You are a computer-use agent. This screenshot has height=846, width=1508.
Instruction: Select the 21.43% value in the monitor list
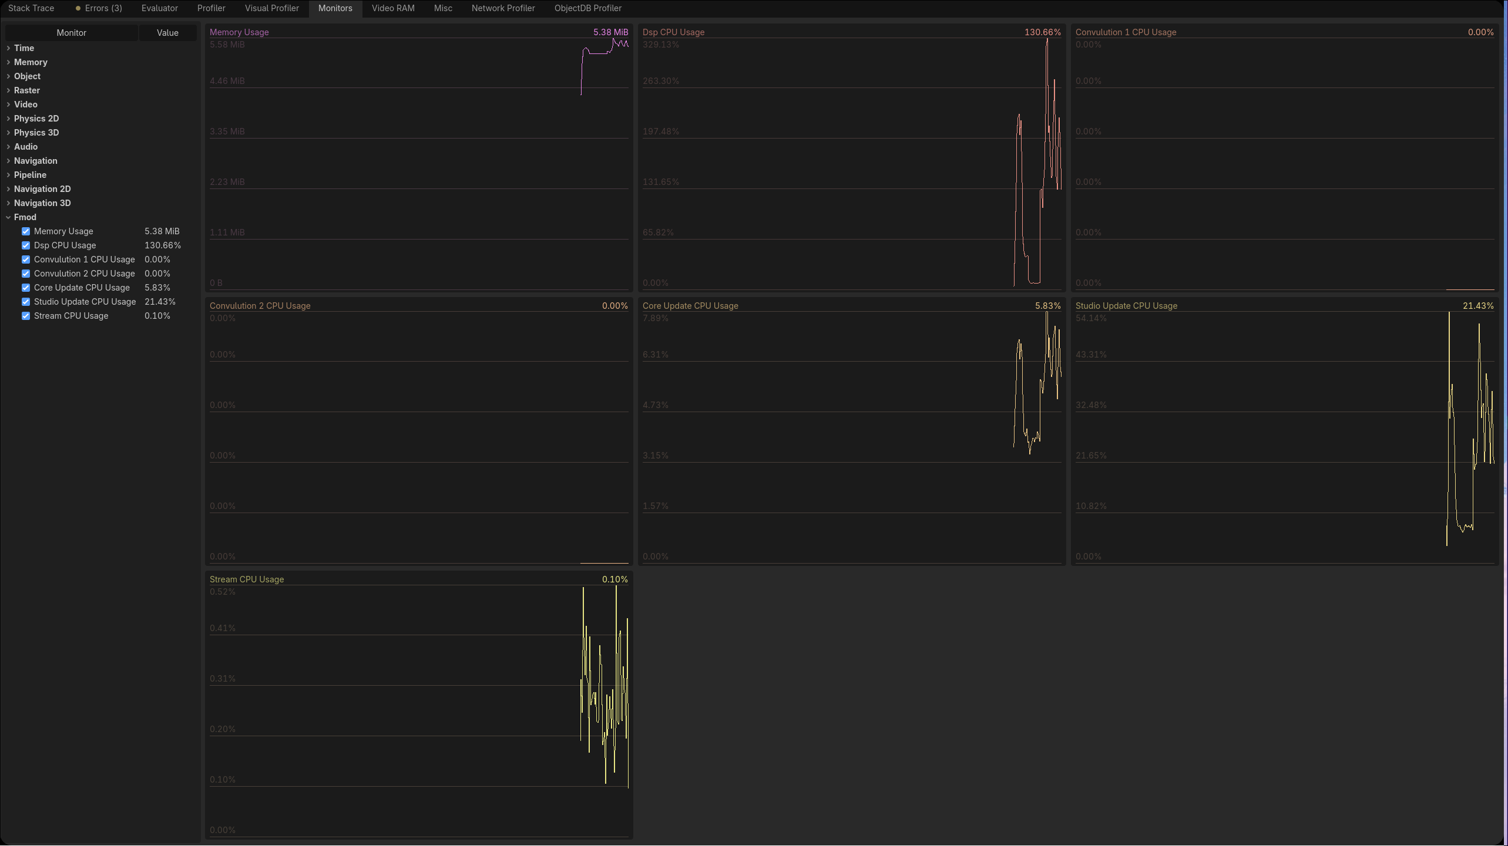[x=160, y=302]
